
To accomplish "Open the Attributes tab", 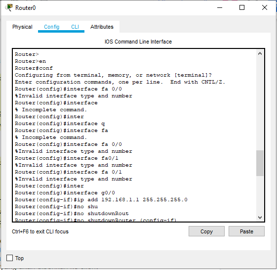I will 102,27.
